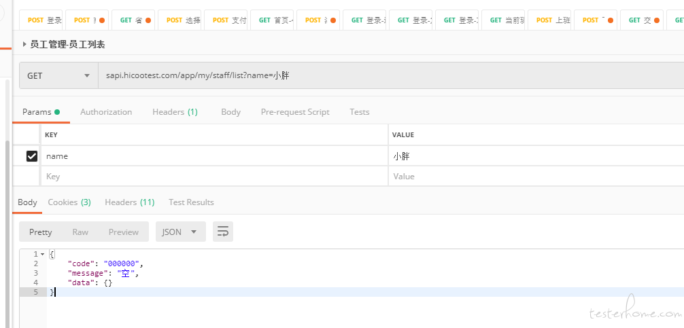Image resolution: width=684 pixels, height=328 pixels.
Task: Click the "message": "空" response line
Action: click(x=103, y=273)
